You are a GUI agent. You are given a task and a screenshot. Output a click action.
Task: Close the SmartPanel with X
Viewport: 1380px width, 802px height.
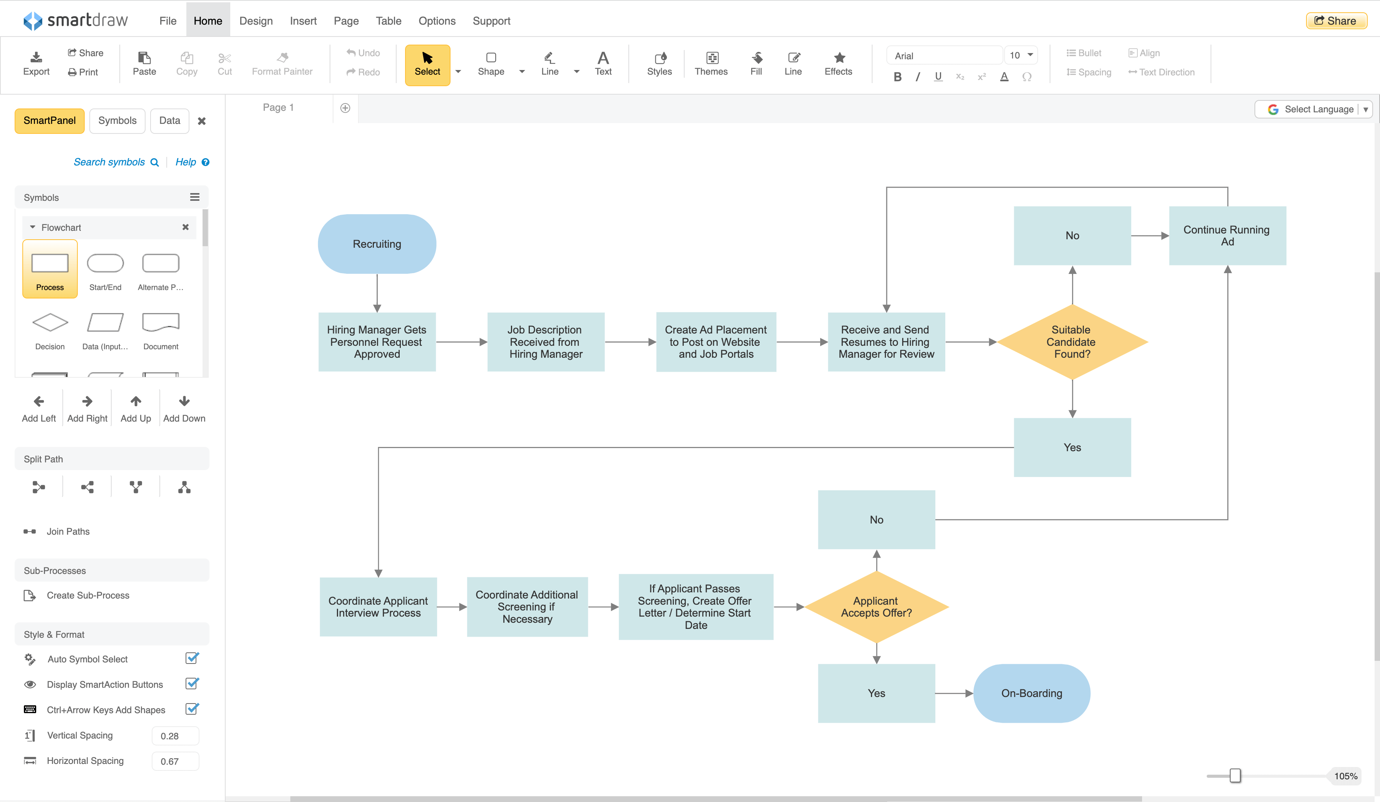tap(201, 121)
